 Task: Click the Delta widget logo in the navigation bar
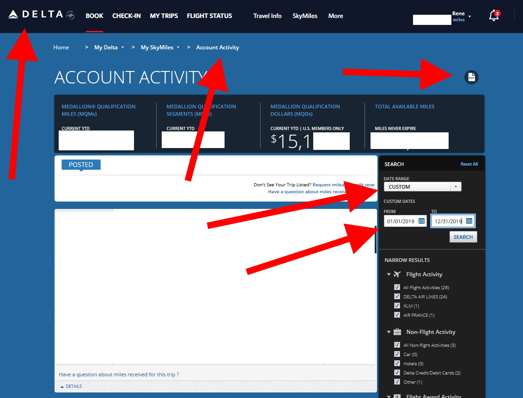coord(70,14)
